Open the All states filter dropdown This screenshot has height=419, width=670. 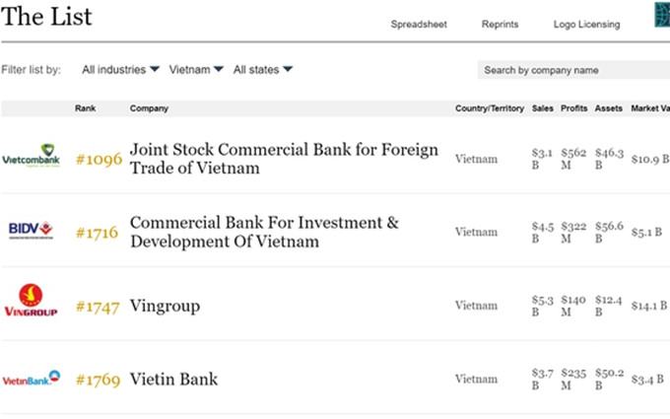tap(263, 70)
